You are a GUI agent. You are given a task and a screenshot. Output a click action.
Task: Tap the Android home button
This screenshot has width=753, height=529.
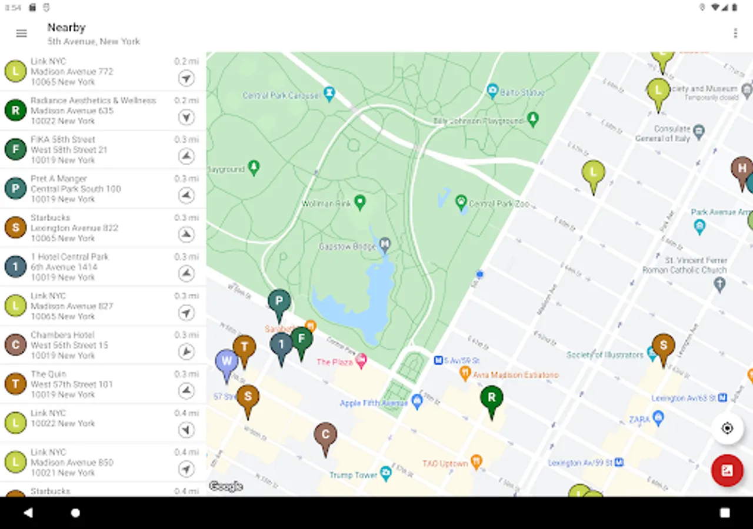[x=75, y=513]
